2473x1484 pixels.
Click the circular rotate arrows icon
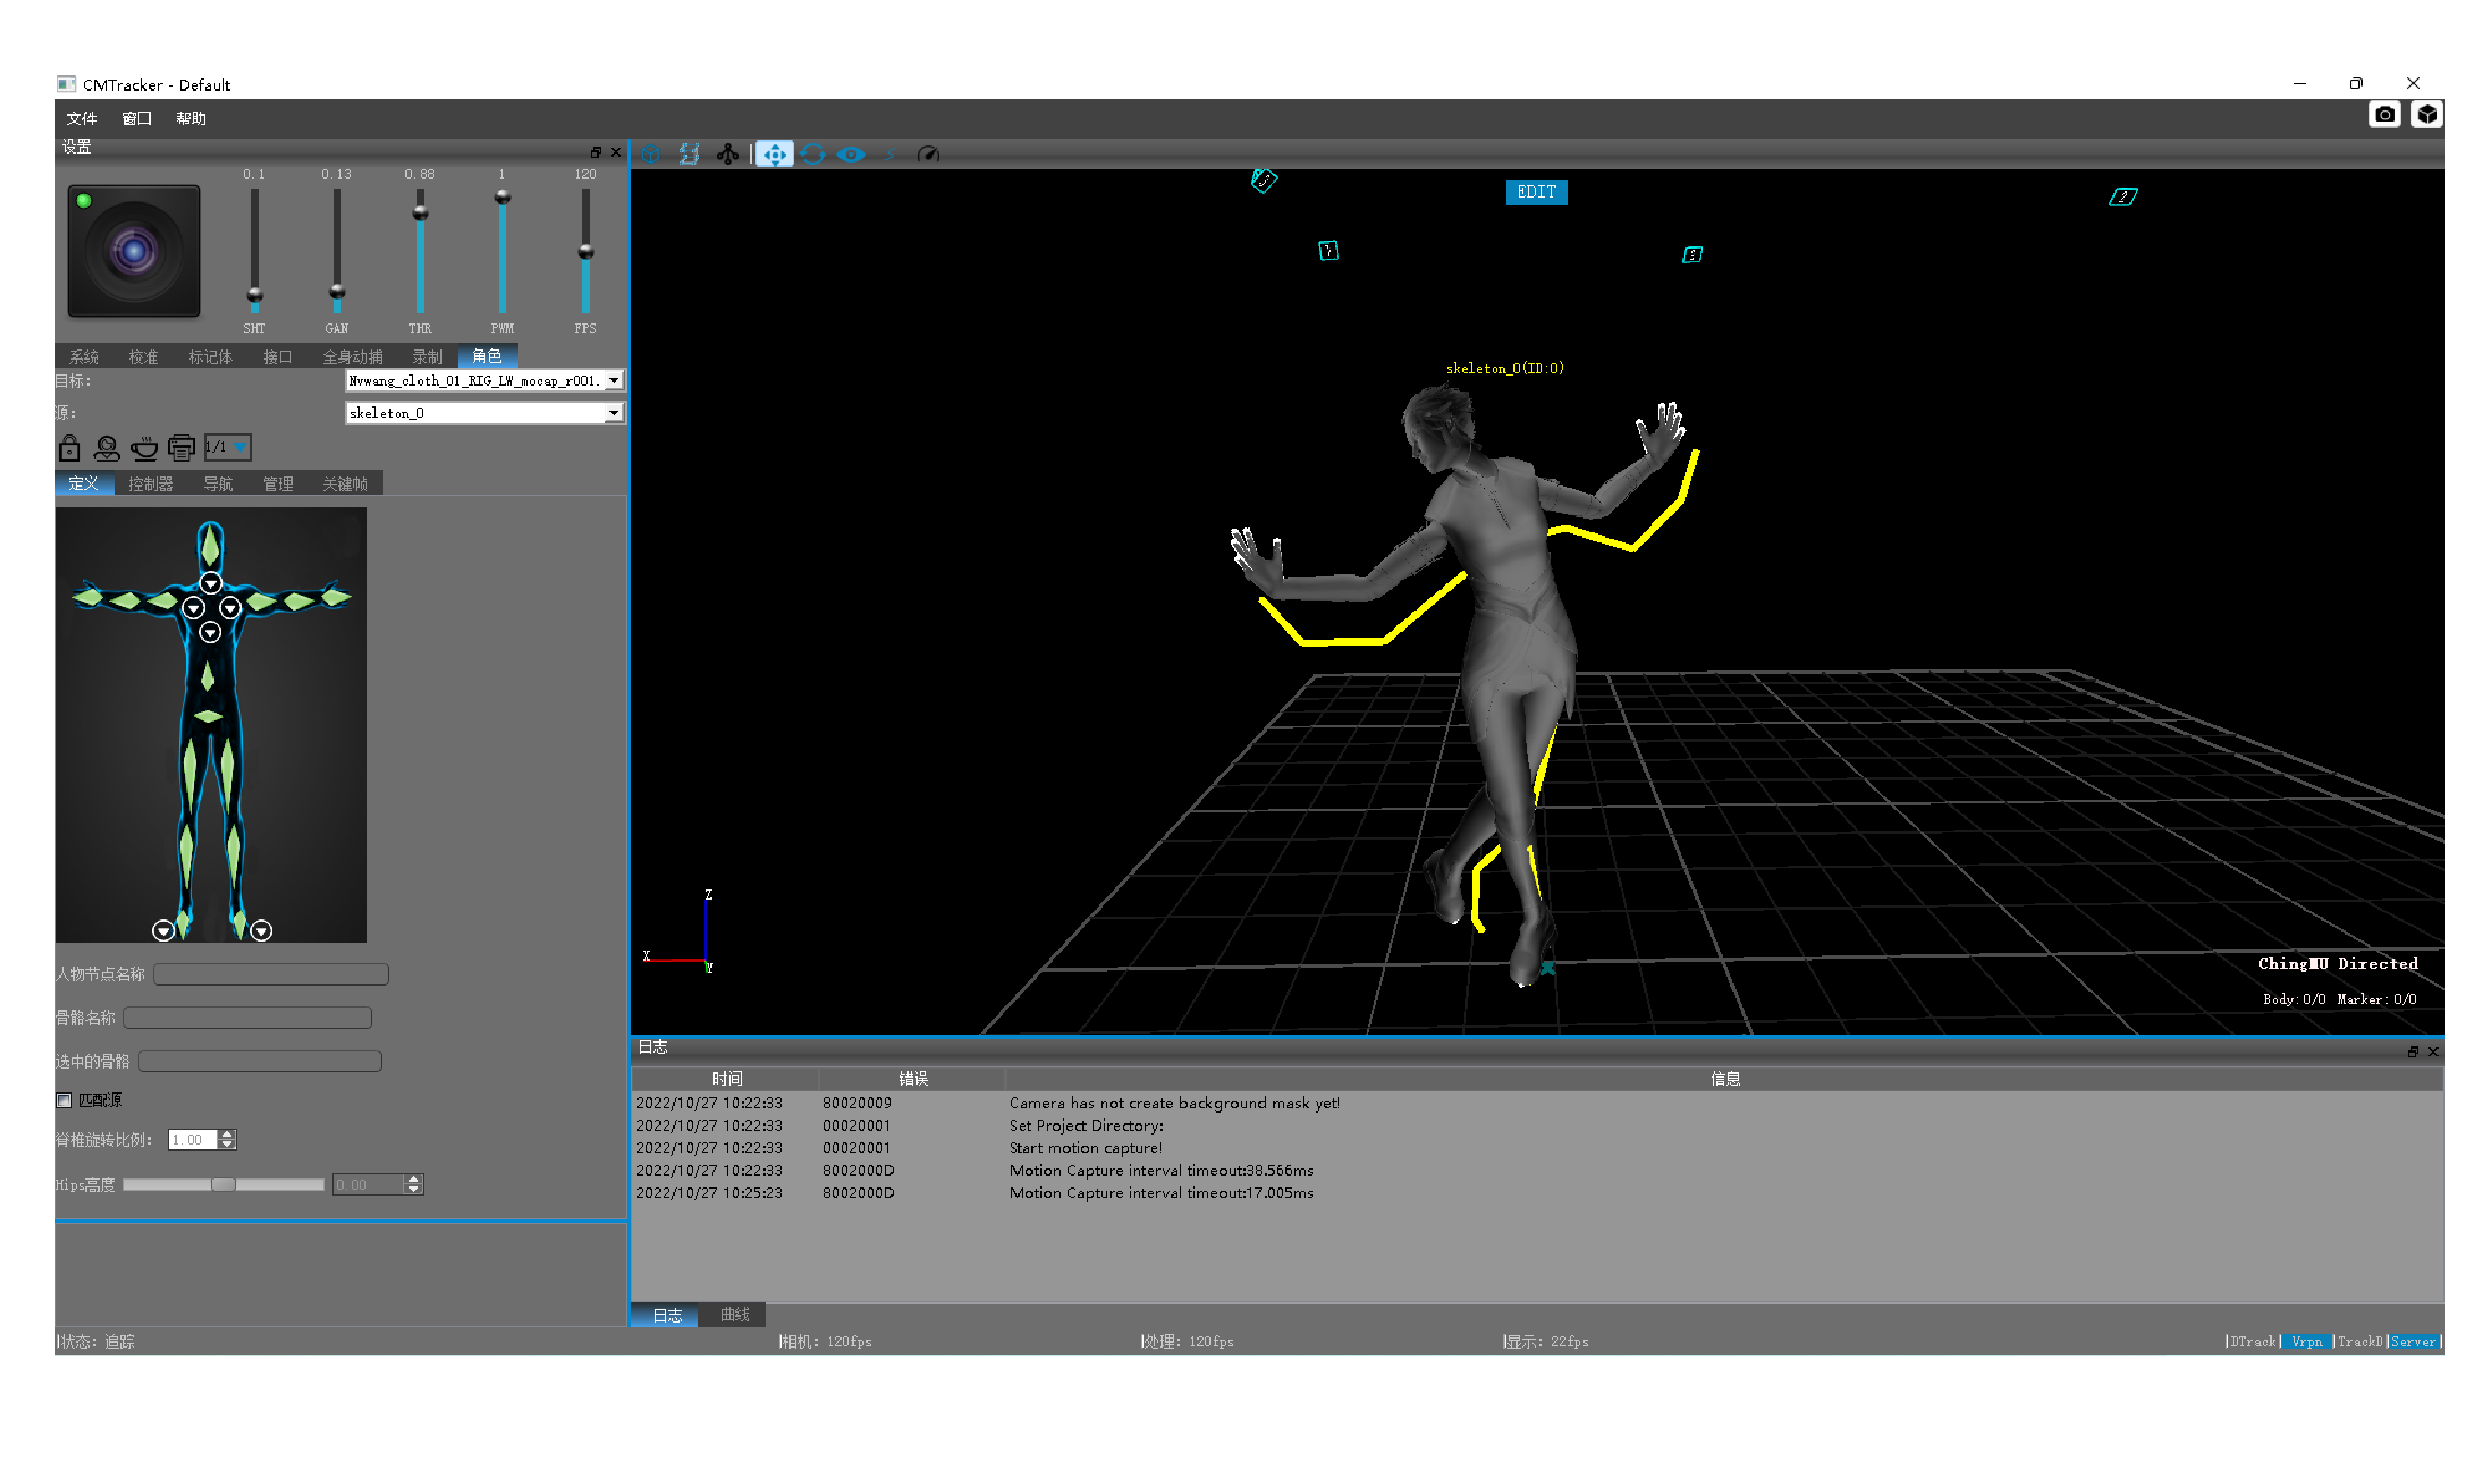click(x=812, y=154)
